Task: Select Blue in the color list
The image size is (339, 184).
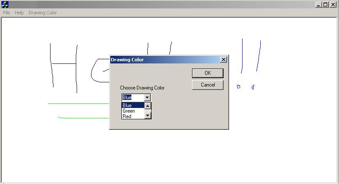Action: point(132,105)
